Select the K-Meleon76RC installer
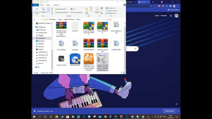 116,45
